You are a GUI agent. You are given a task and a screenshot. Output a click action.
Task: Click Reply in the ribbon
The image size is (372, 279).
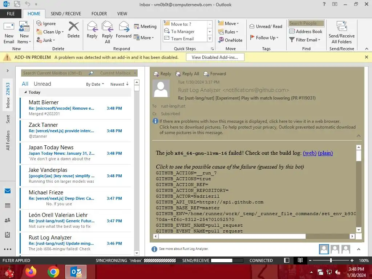[x=92, y=30]
